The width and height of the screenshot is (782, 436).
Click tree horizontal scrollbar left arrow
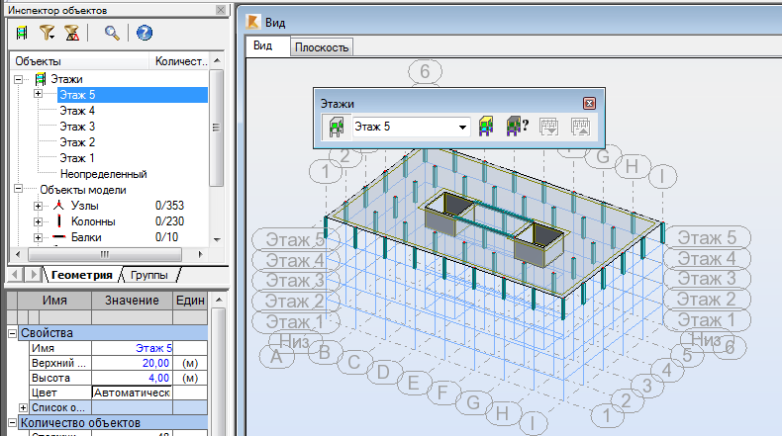[x=18, y=254]
